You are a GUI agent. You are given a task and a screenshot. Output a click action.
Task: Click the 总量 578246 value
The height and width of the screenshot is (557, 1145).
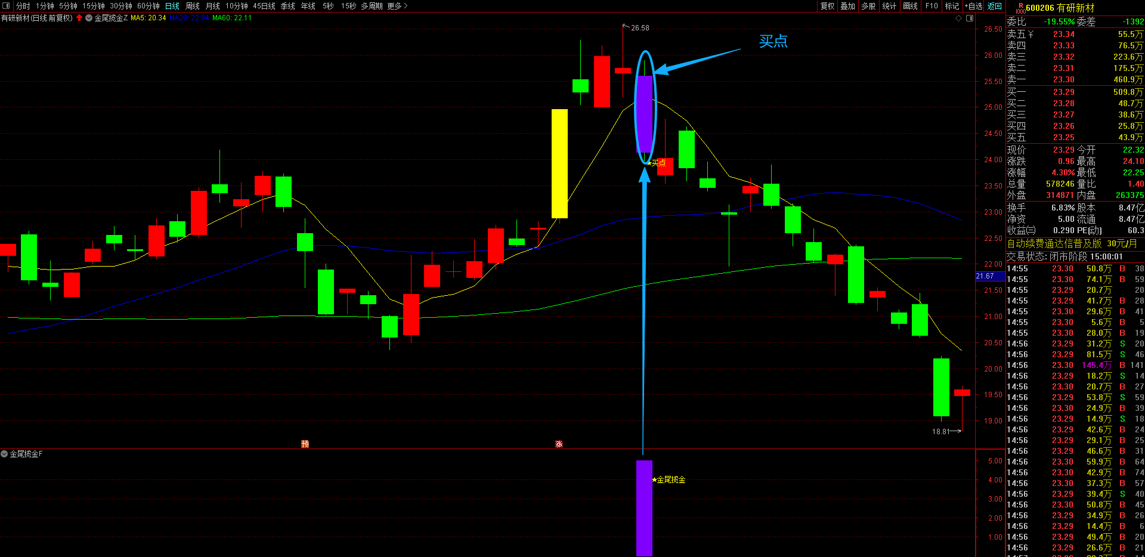pyautogui.click(x=1060, y=184)
